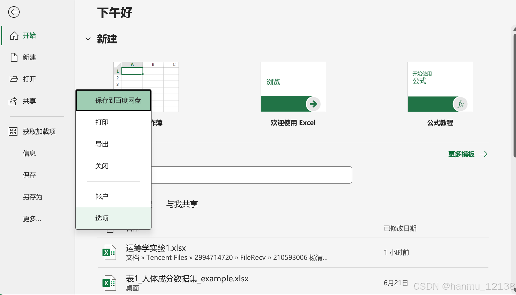
Task: Click the new document icon beside 新建
Action: pos(14,57)
